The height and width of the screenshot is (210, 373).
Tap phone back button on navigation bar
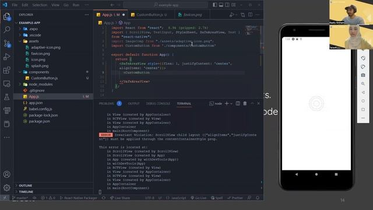click(x=297, y=174)
